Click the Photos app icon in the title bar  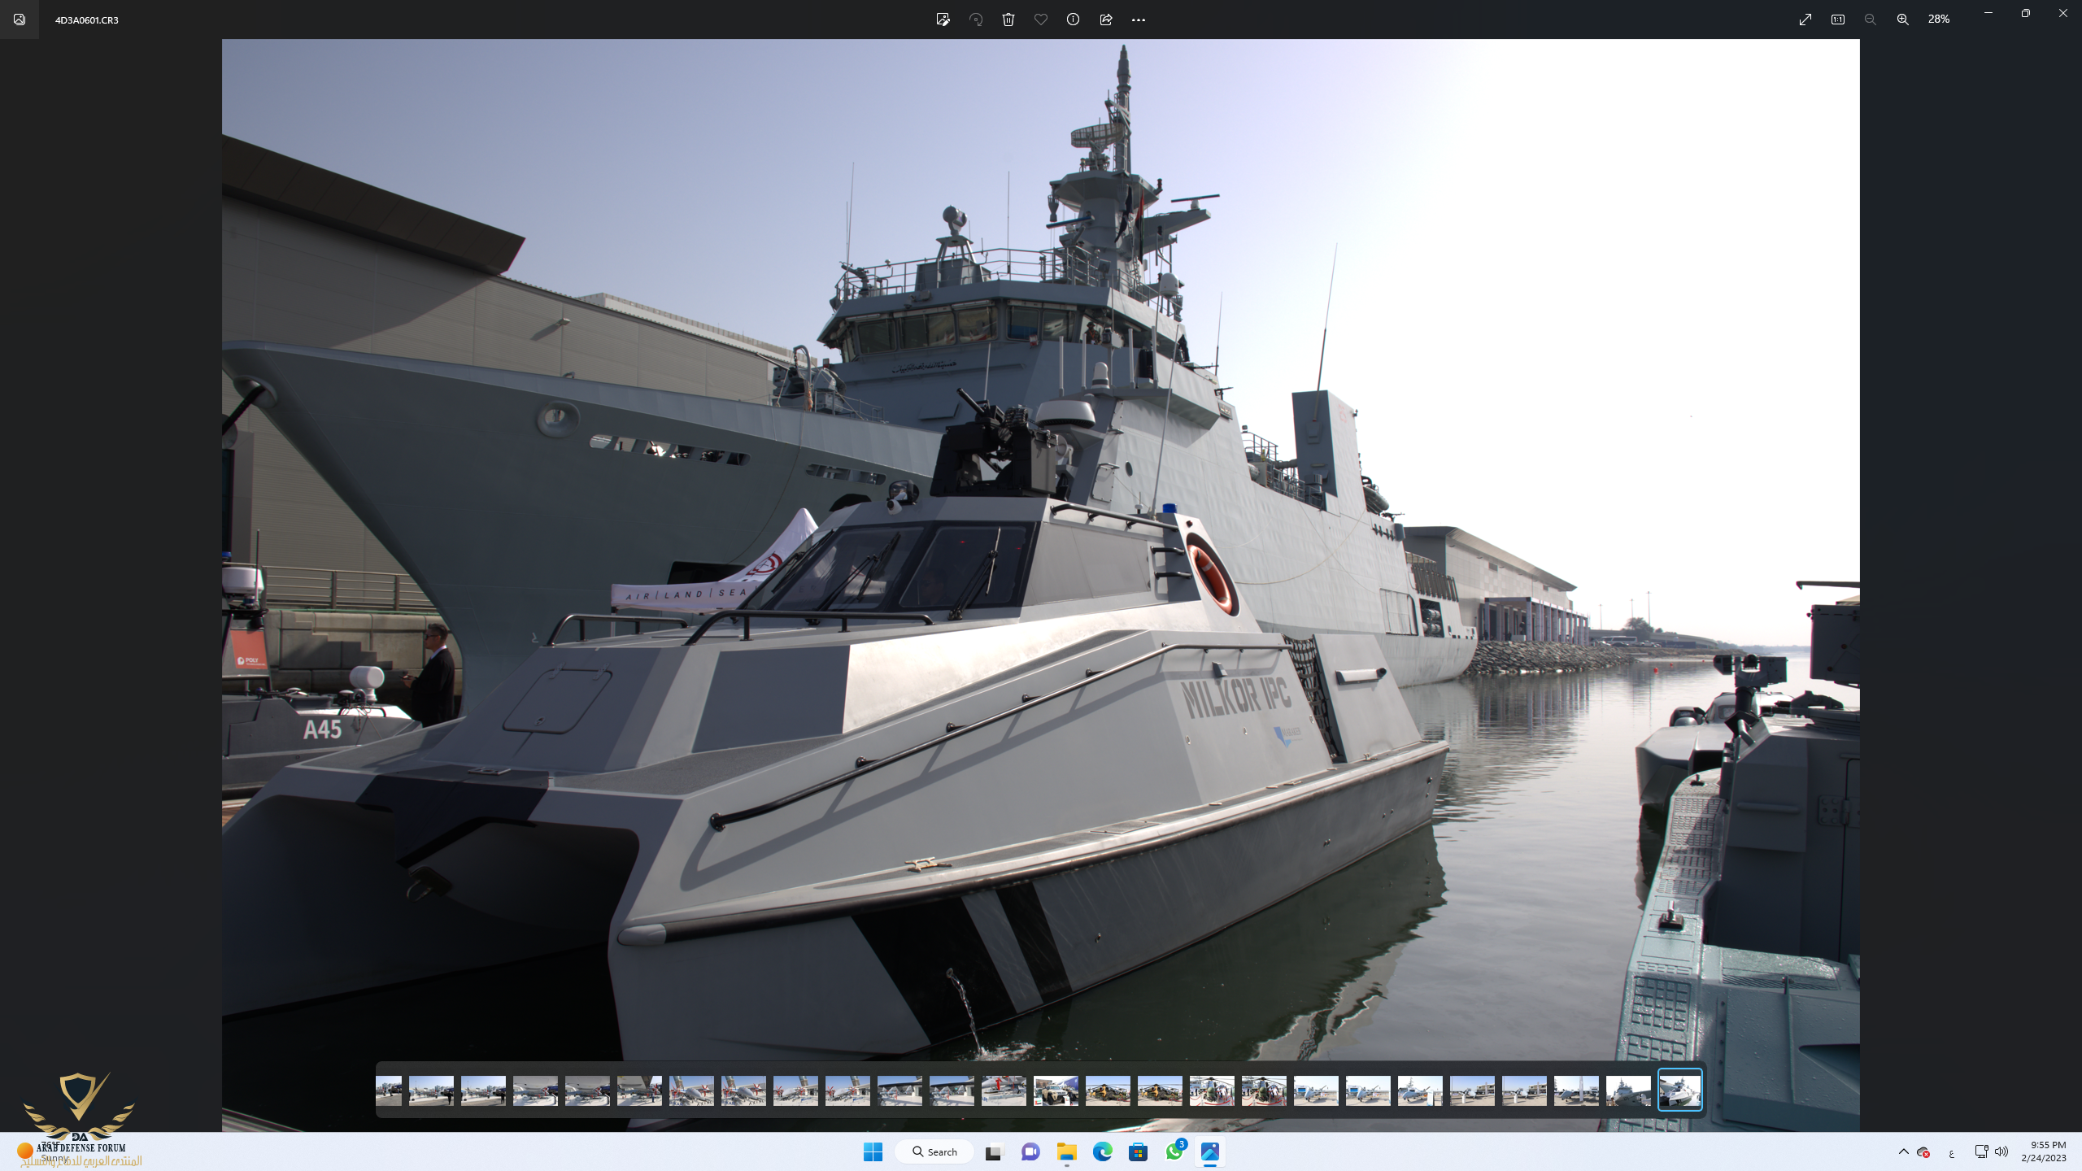[20, 20]
